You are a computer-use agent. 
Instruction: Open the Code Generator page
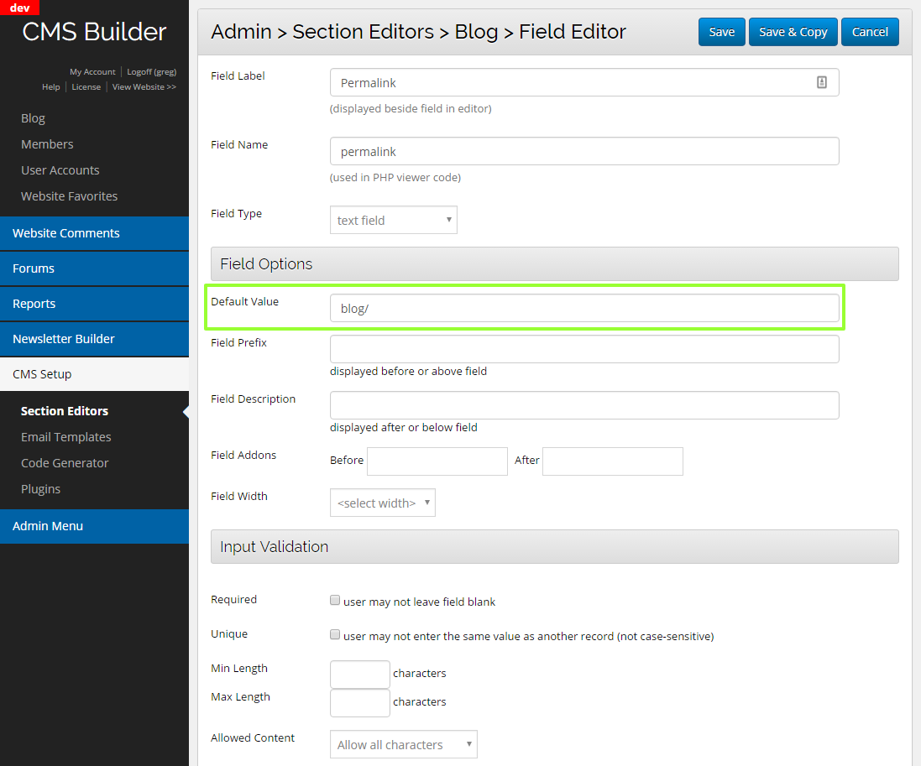coord(65,463)
